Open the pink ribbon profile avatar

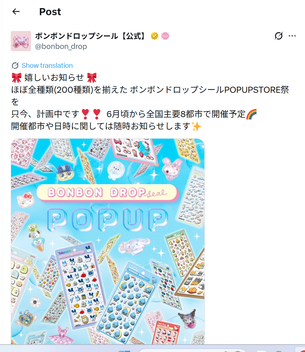21,41
